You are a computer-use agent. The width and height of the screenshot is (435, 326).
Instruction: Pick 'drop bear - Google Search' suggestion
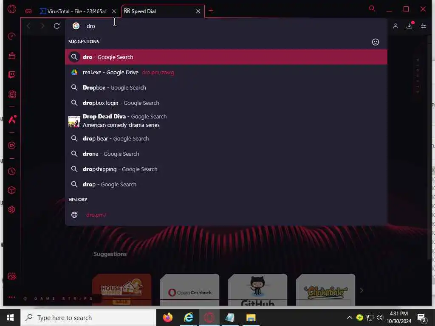click(x=226, y=139)
